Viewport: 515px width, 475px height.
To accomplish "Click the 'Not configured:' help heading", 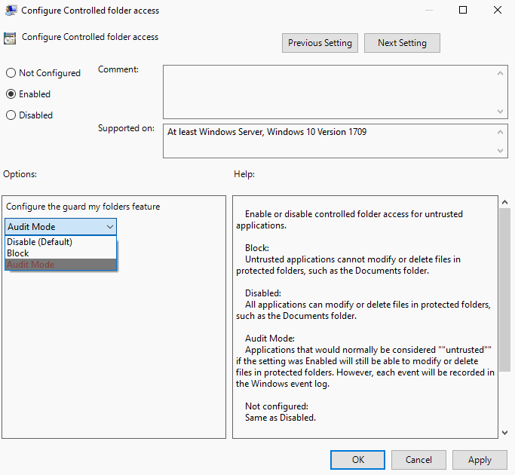I will click(x=277, y=406).
